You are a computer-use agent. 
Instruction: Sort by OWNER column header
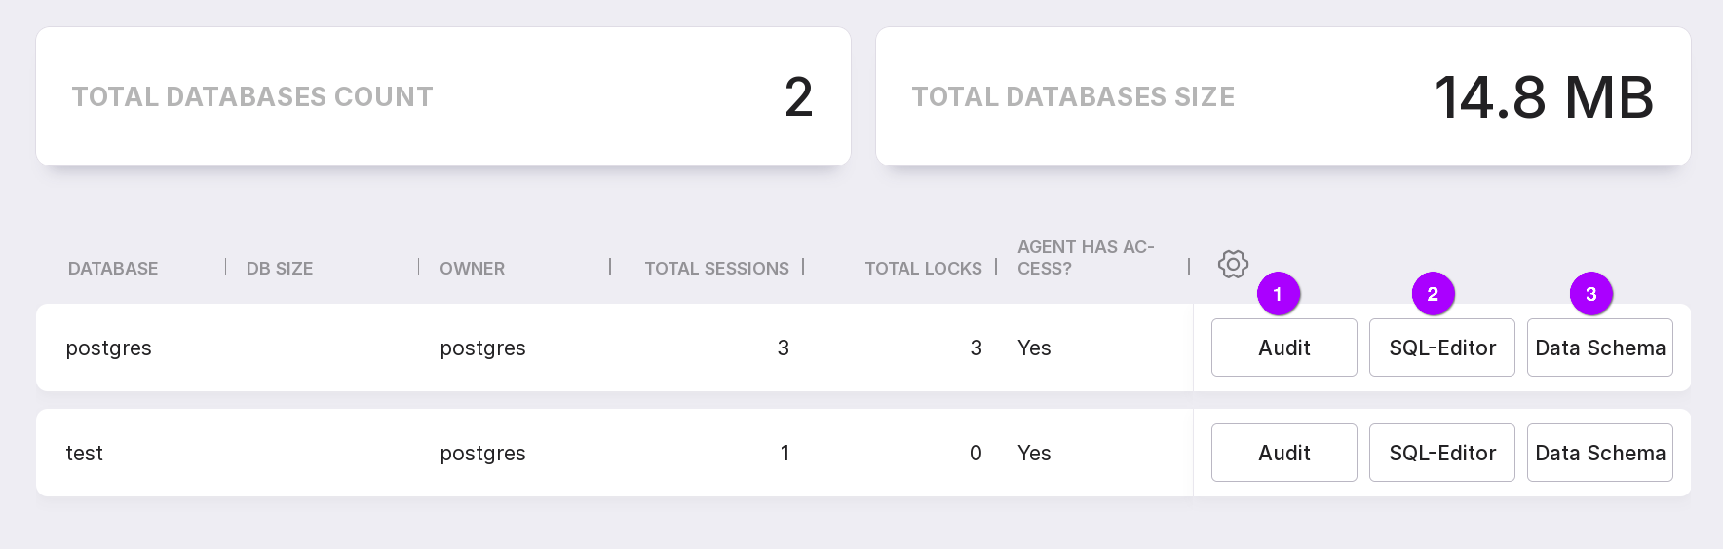tap(472, 269)
